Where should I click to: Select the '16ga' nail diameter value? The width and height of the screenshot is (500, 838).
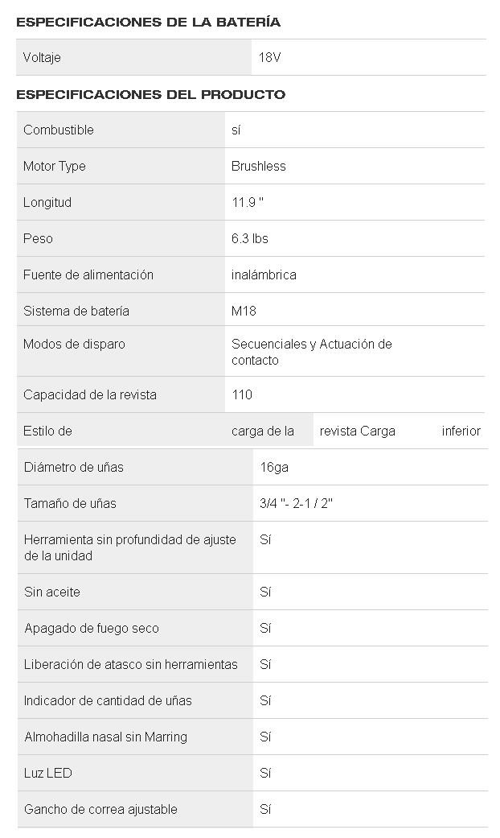pyautogui.click(x=274, y=467)
